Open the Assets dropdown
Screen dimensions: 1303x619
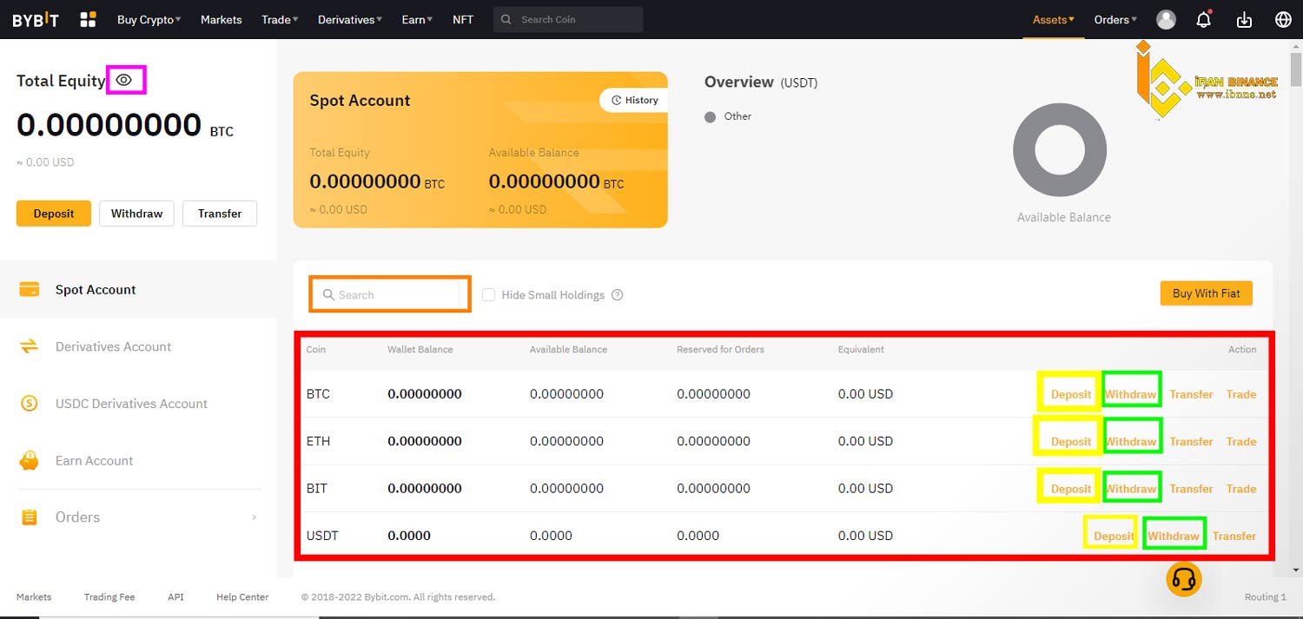[1054, 19]
